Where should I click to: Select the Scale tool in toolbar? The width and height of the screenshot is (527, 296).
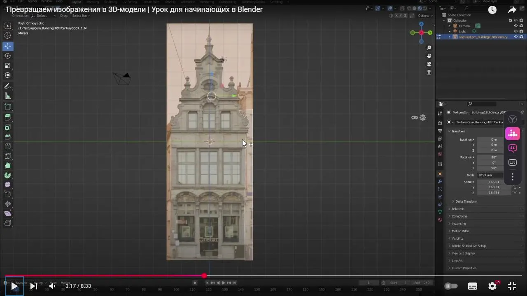[8, 65]
